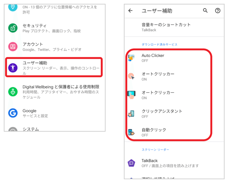Tap TalkBack subtitle under 音量キーのショートカット
227x182 pixels.
point(149,30)
